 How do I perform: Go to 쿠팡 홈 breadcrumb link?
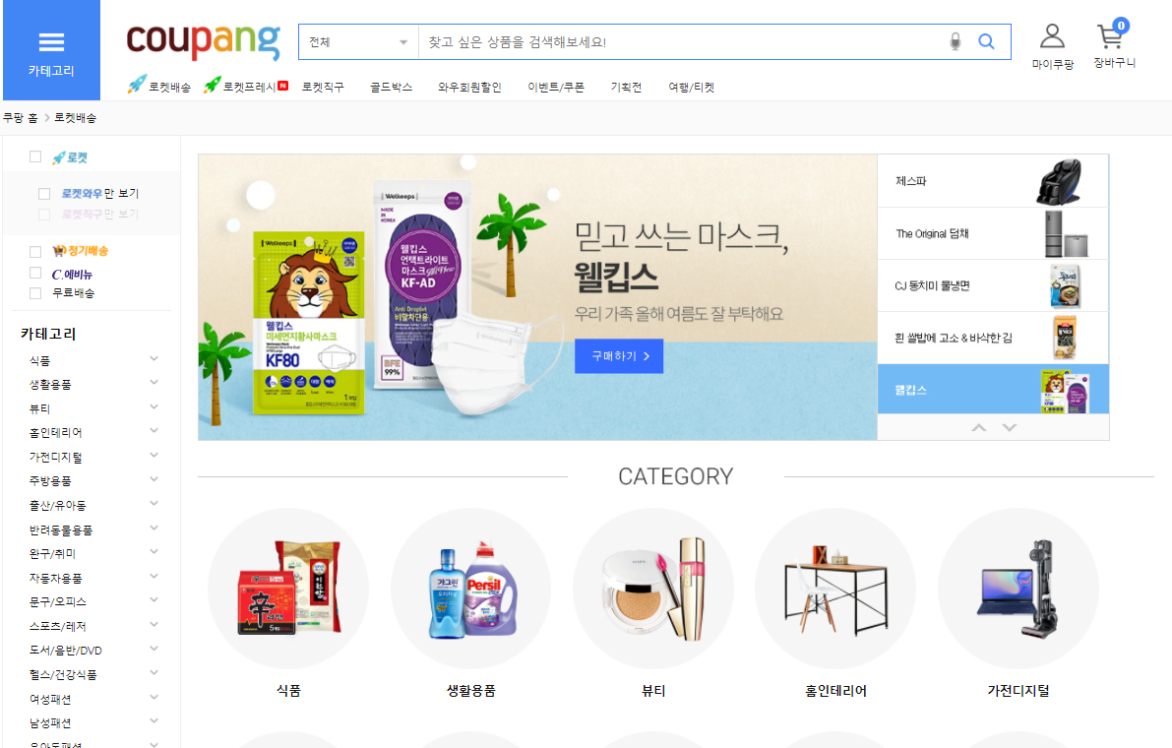(21, 118)
